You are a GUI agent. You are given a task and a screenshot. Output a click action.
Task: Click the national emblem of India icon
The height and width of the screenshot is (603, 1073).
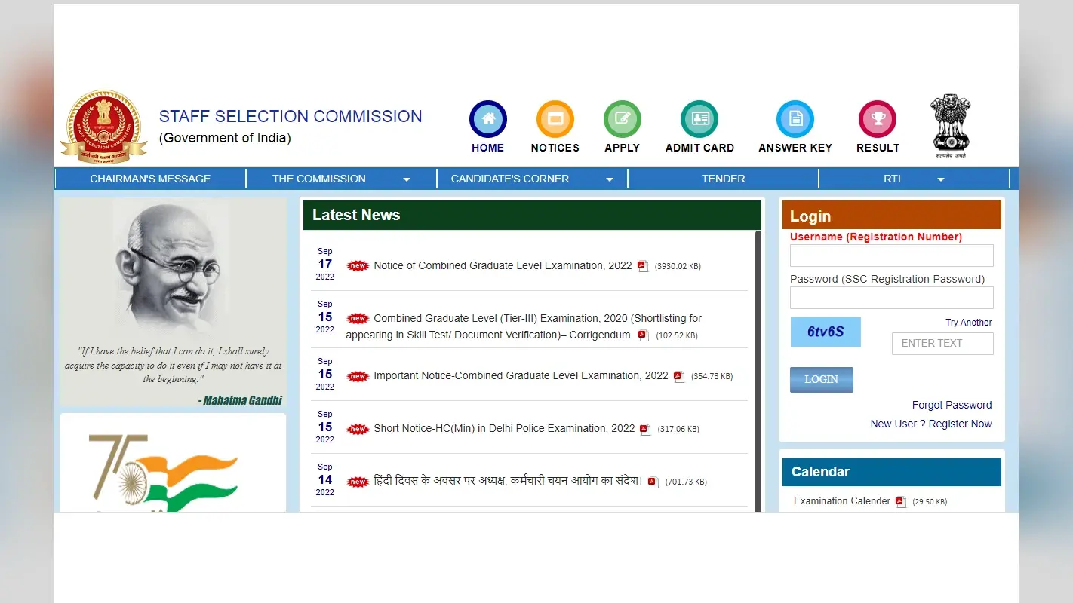[951, 126]
